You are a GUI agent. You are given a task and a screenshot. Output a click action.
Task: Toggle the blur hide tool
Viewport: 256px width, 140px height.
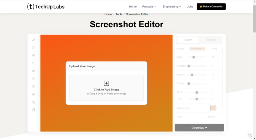(33, 71)
